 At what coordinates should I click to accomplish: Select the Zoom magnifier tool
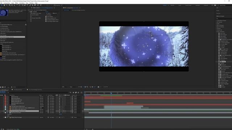(7, 5)
